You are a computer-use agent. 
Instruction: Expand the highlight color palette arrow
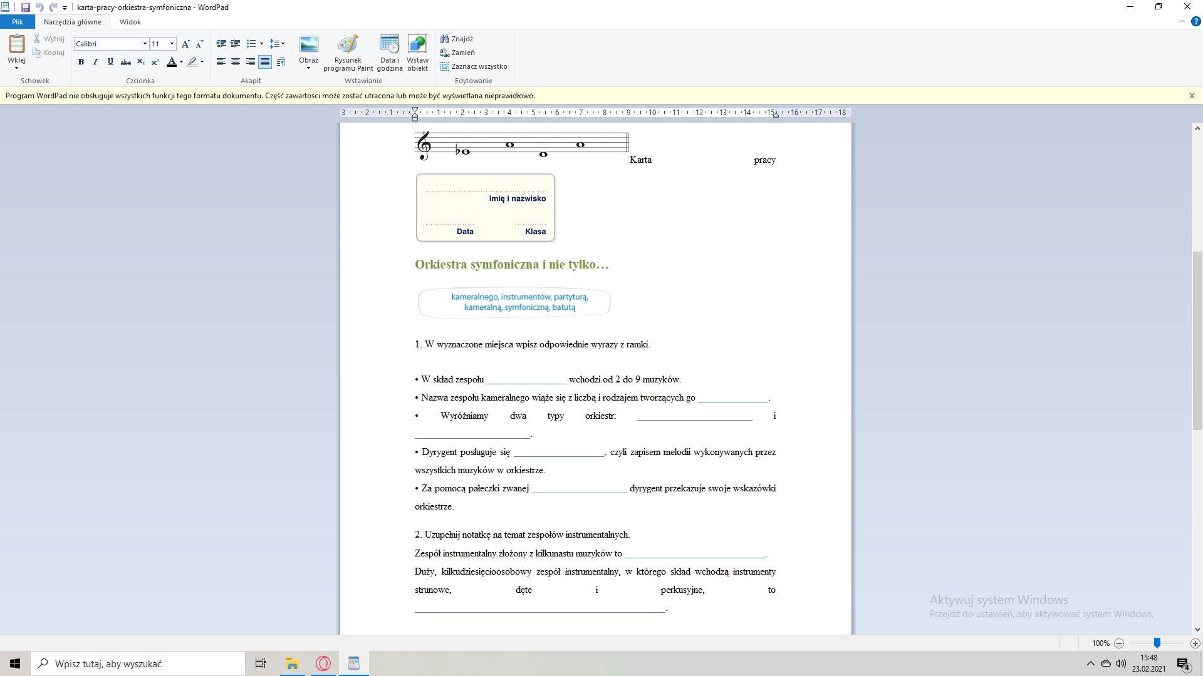point(202,62)
